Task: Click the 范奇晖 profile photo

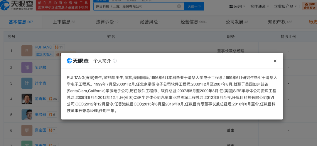Action: 27,99
